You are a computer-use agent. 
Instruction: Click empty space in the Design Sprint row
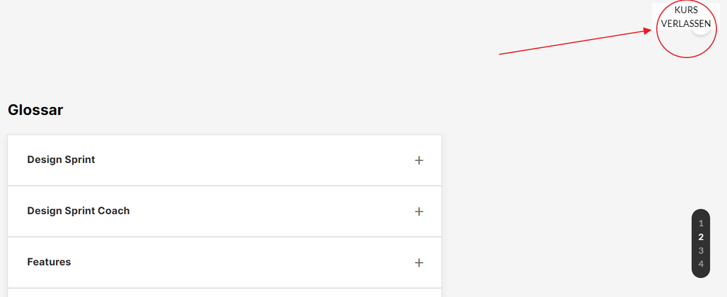click(255, 160)
